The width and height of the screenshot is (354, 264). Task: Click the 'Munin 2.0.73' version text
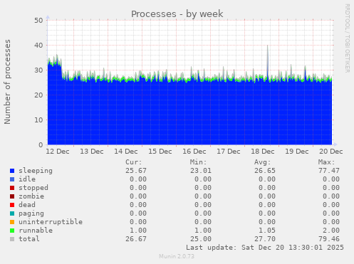pos(177,256)
